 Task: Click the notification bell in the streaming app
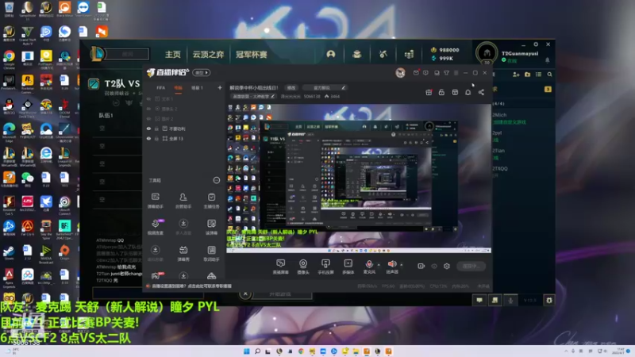tap(468, 92)
